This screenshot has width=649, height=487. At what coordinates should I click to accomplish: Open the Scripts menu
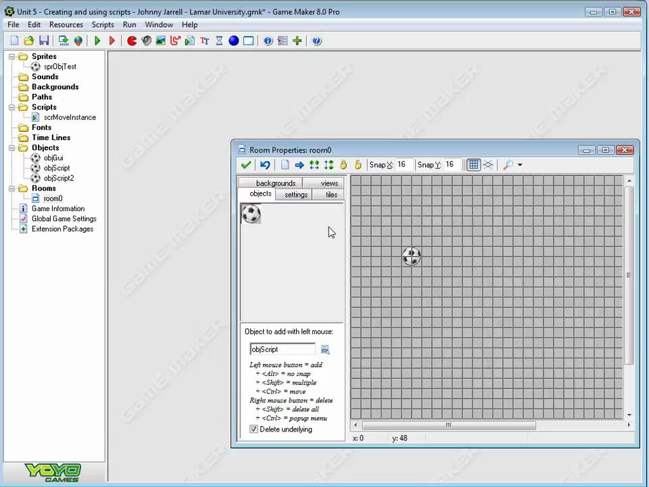pos(103,24)
